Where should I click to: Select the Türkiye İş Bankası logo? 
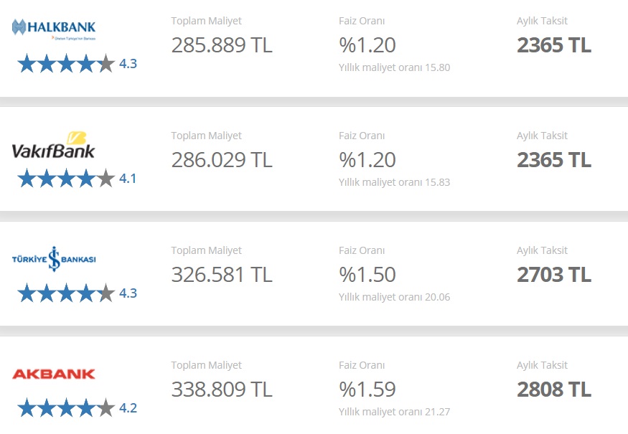[54, 259]
